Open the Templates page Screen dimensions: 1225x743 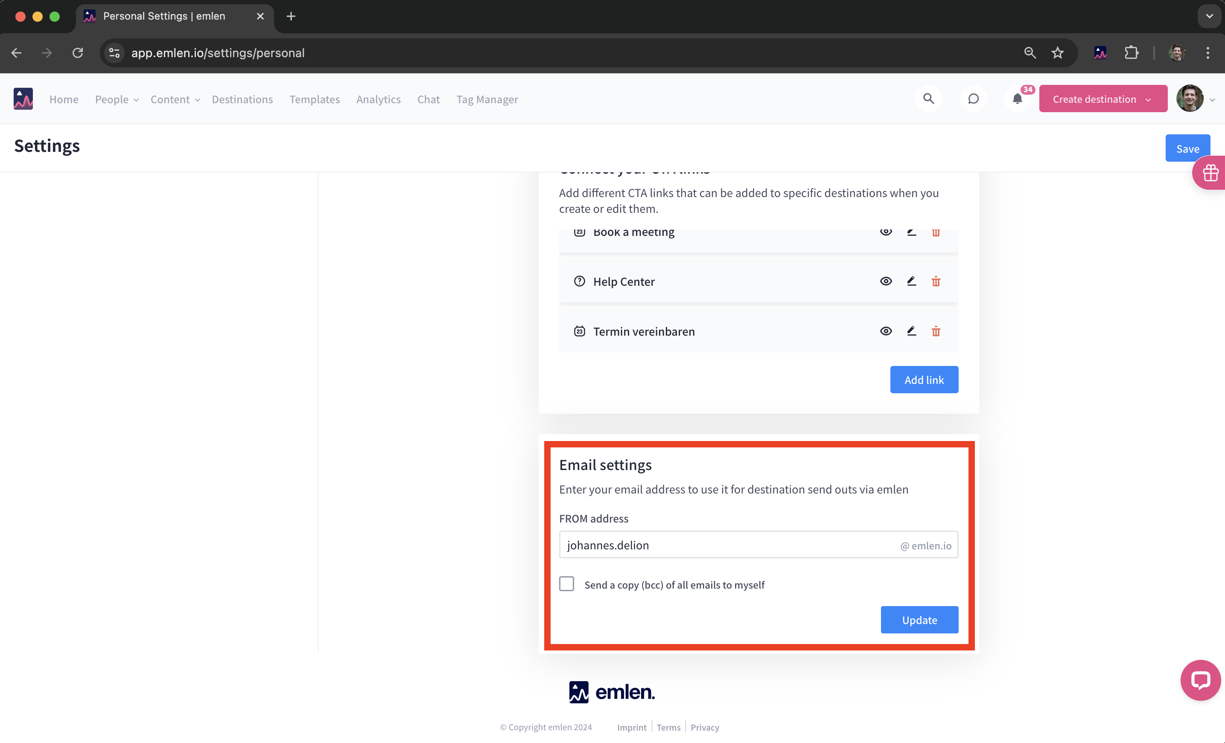tap(314, 99)
